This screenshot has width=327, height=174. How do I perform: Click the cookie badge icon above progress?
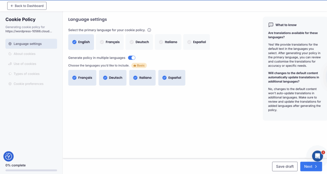click(8, 156)
